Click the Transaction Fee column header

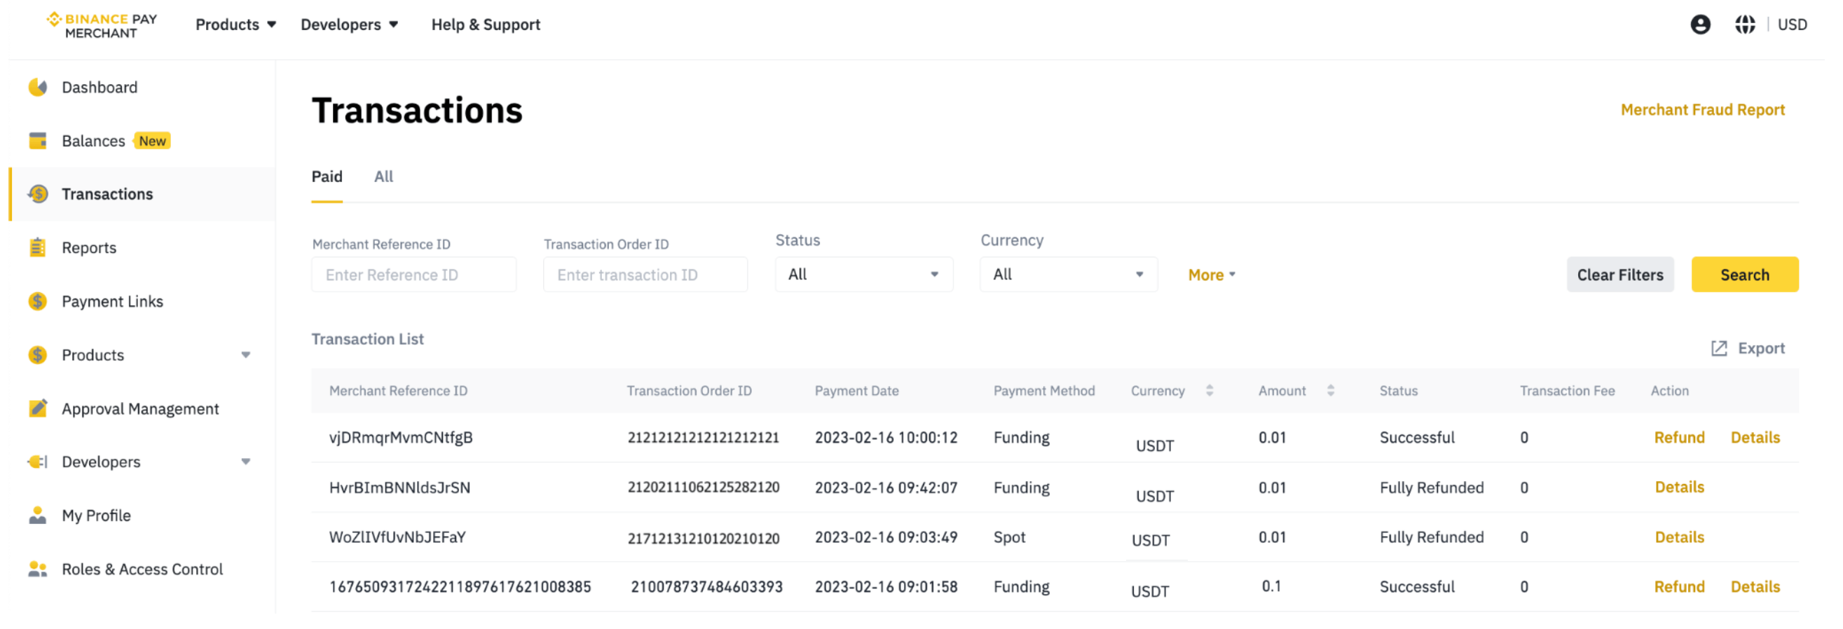[1566, 391]
